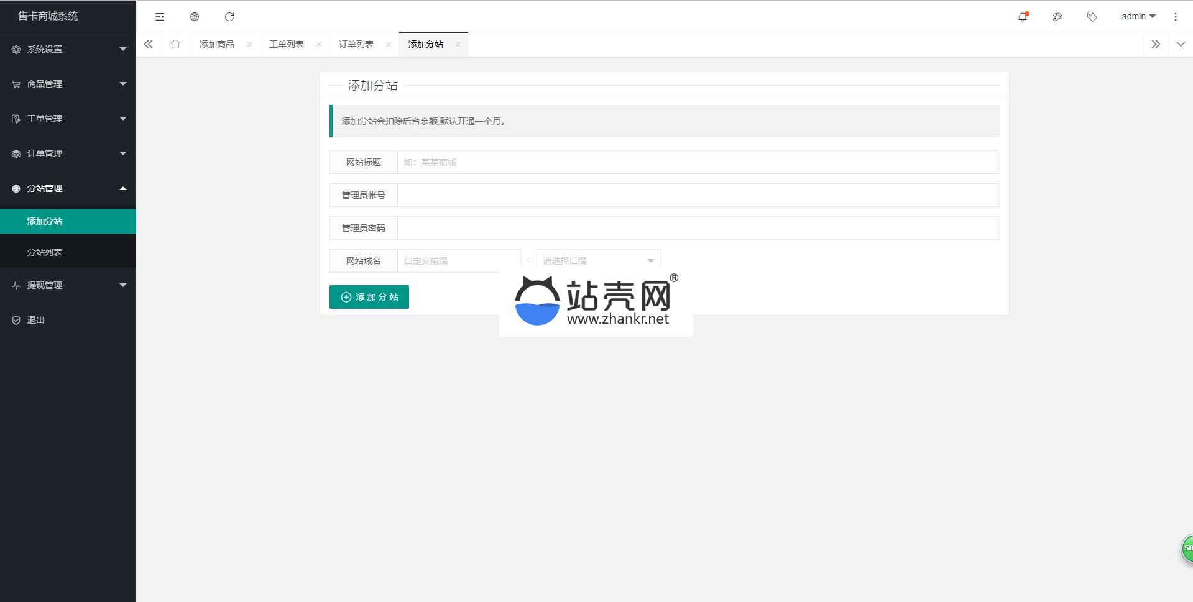
Task: Click 退出 to log out
Action: coord(36,320)
